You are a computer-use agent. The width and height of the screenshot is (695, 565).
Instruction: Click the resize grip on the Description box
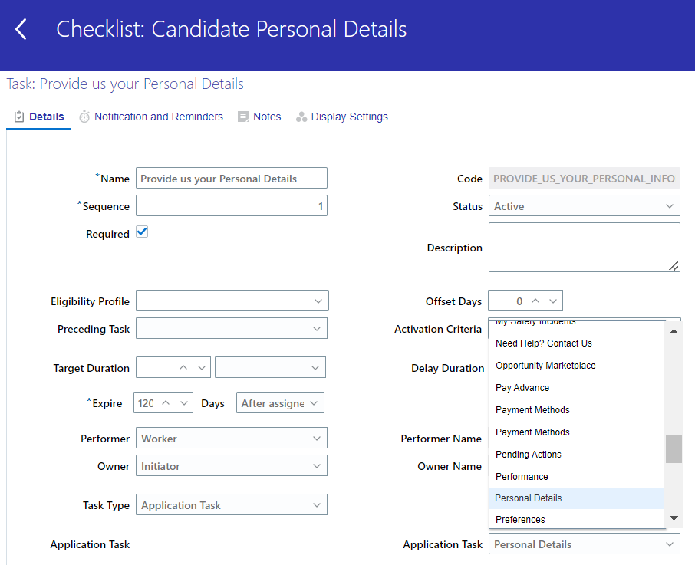click(x=674, y=268)
